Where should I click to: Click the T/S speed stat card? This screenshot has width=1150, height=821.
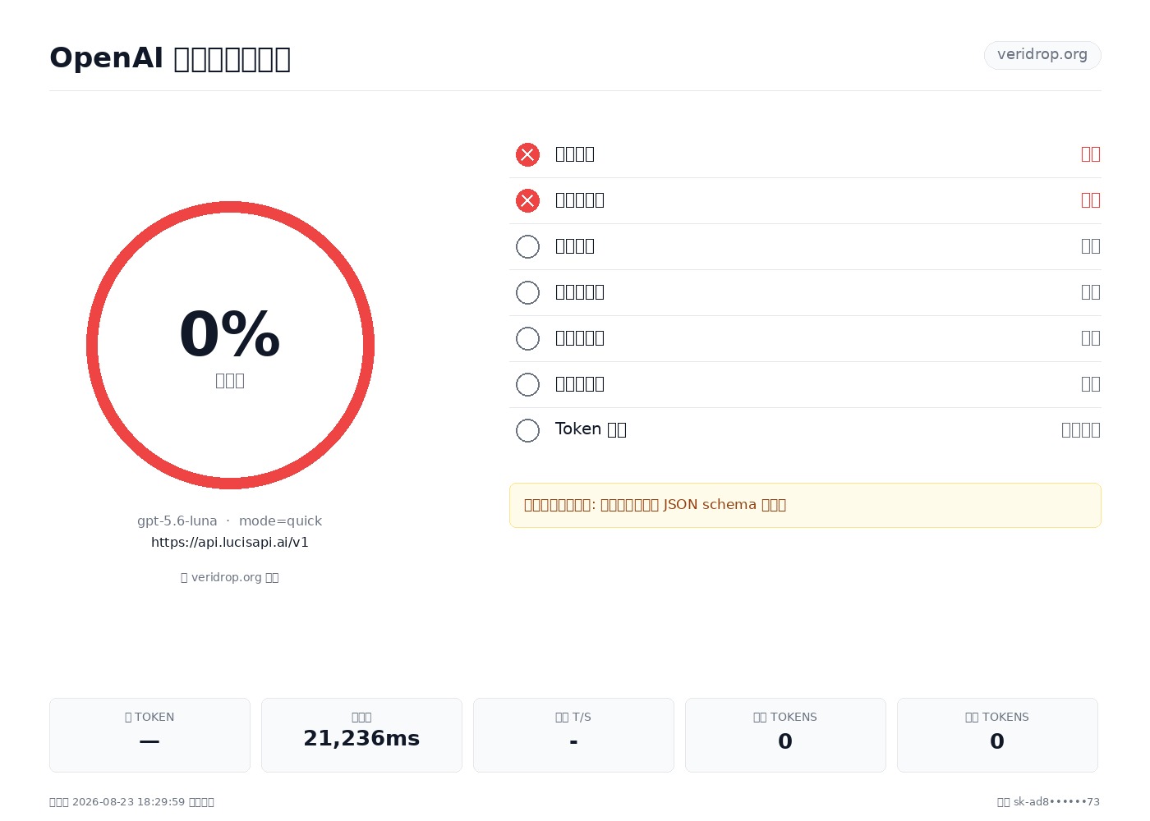(x=573, y=735)
